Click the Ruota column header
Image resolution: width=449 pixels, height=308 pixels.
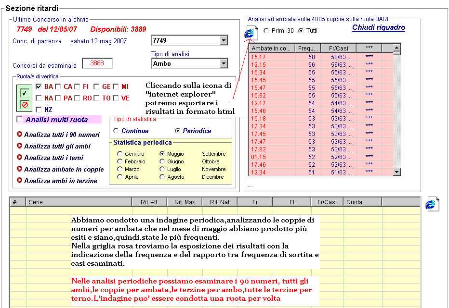tap(362, 202)
